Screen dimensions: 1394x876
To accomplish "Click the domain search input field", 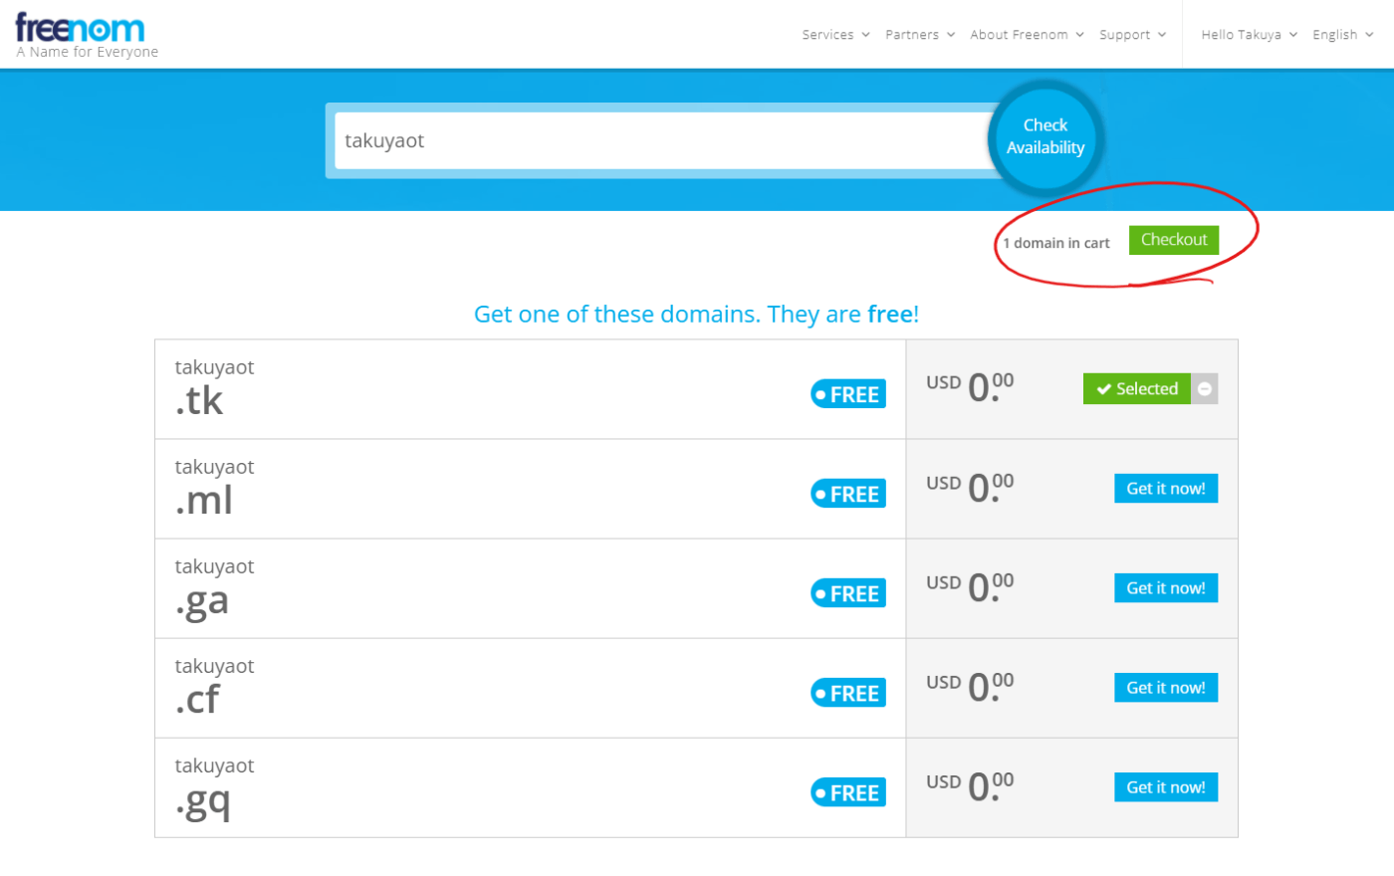I will click(662, 140).
